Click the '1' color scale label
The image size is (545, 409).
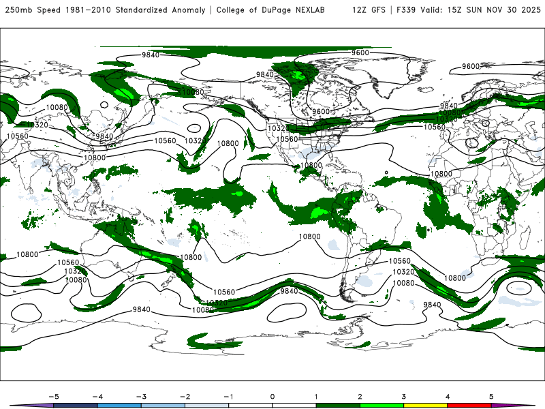(x=316, y=397)
